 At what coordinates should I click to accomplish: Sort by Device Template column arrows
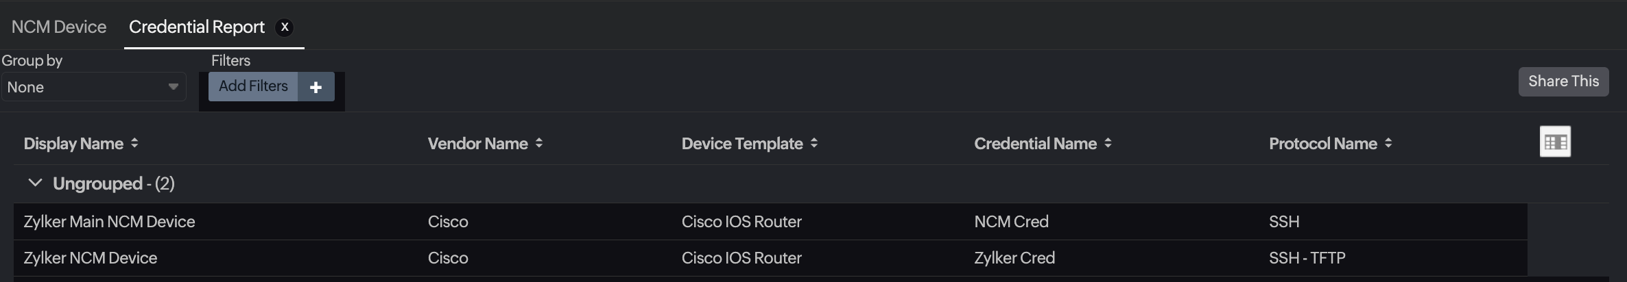pyautogui.click(x=814, y=143)
